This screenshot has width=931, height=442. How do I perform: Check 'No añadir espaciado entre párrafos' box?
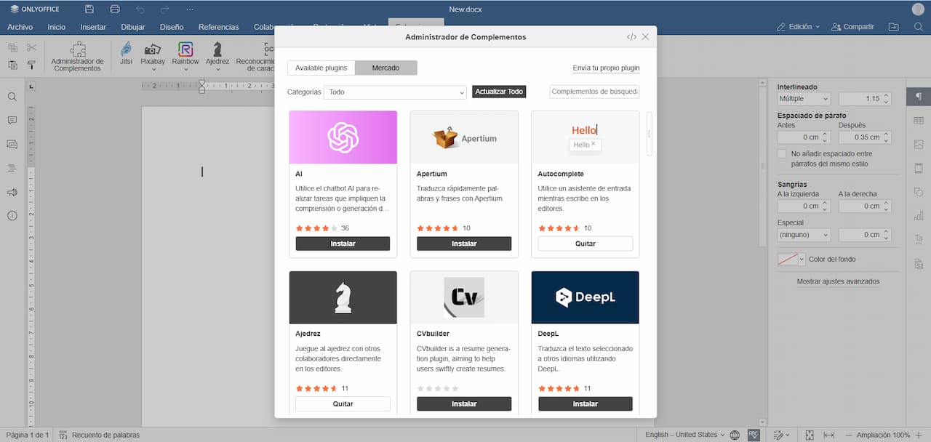coord(782,154)
